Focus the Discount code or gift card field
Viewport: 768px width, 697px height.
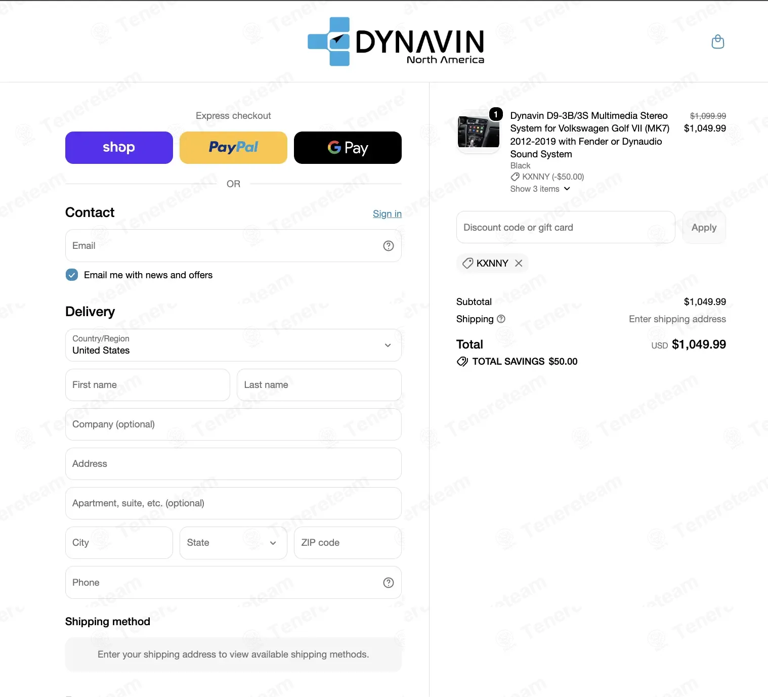(566, 228)
